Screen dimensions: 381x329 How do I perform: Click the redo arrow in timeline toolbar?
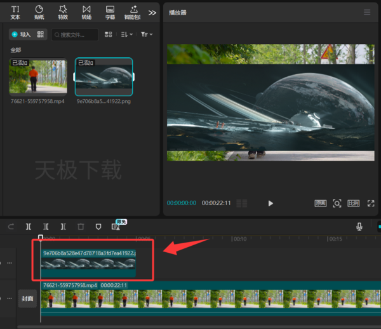[11, 227]
